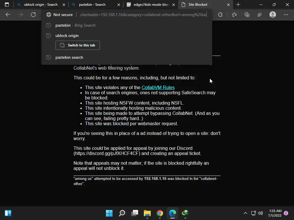Viewport: 294px width, 220px height.
Task: Choose pastebin search suggestion
Action: click(127, 57)
